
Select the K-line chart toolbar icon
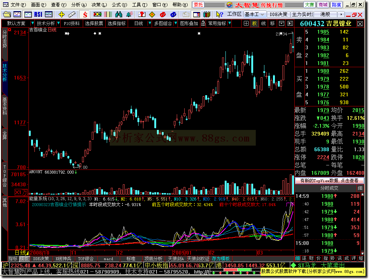point(28,15)
